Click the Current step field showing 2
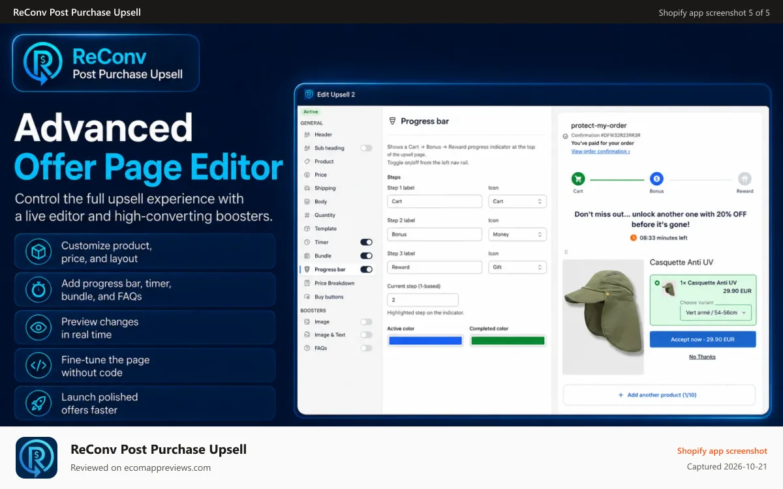Viewport: 783px width, 489px height. [423, 300]
